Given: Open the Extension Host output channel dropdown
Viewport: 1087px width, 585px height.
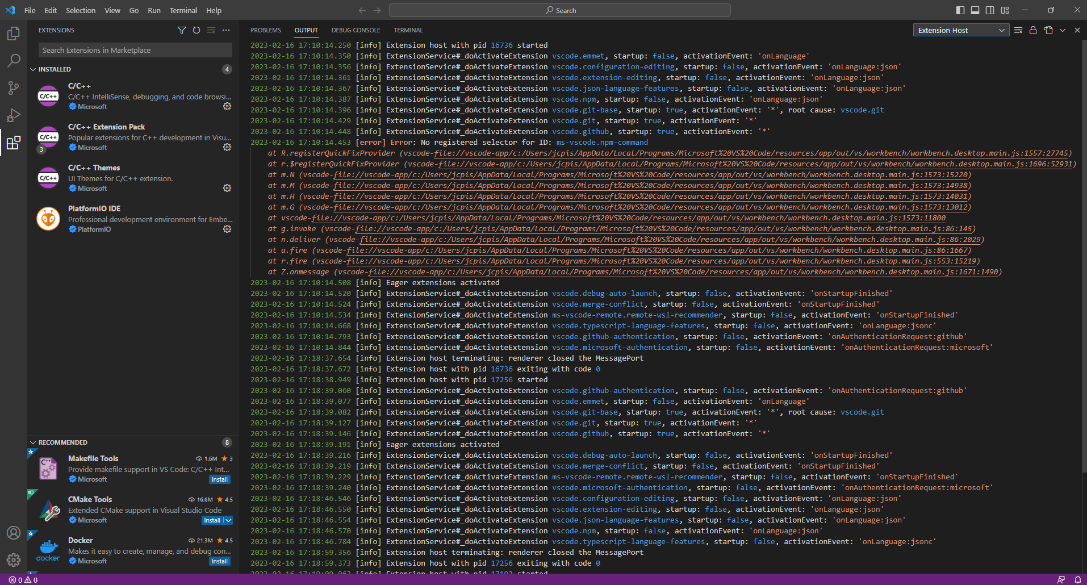Looking at the screenshot, I should pos(961,30).
